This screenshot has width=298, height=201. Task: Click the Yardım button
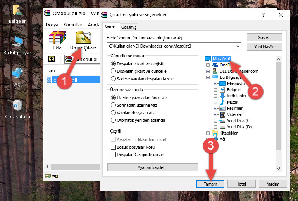click(273, 184)
